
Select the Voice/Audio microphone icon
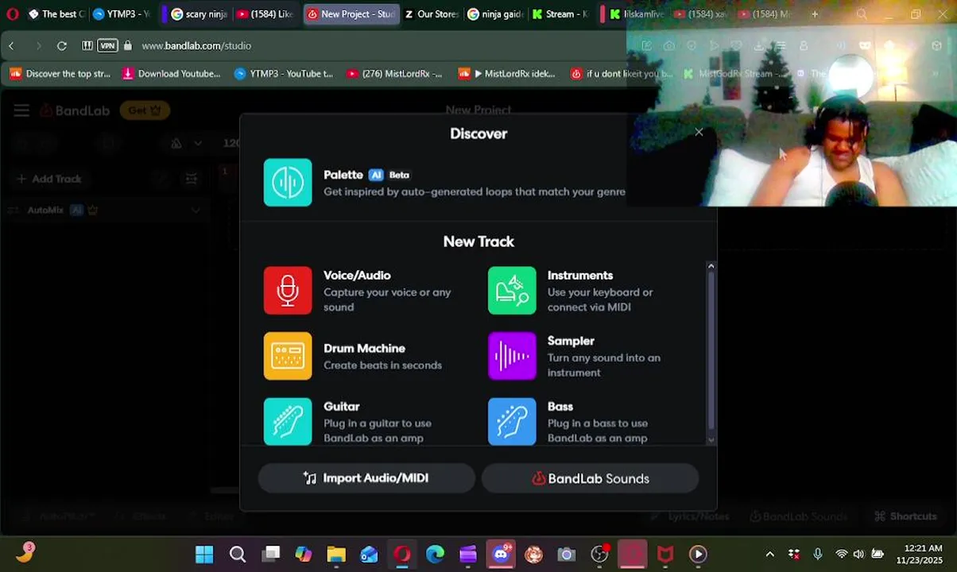click(288, 291)
